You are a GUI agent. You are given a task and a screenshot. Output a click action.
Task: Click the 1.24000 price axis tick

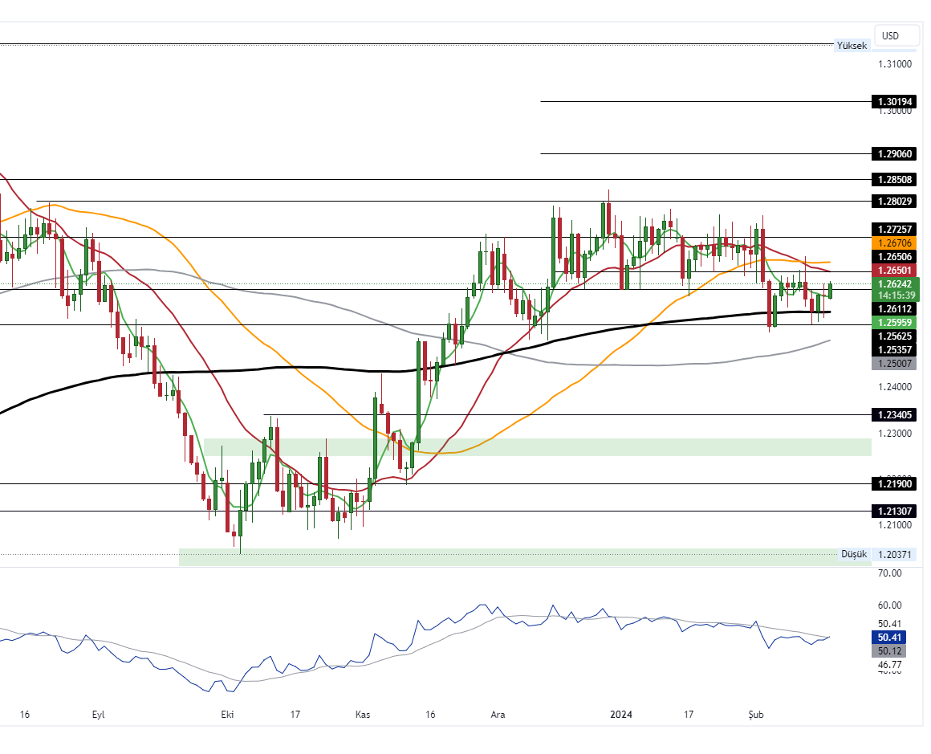pyautogui.click(x=895, y=387)
